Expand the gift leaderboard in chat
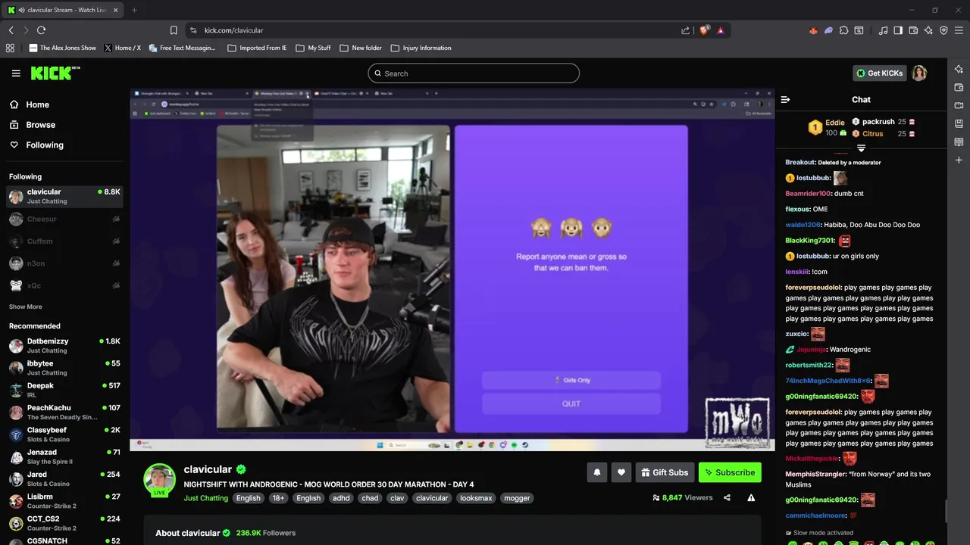Viewport: 970px width, 545px height. coord(861,148)
